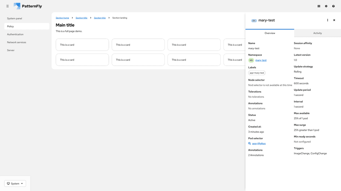The height and width of the screenshot is (191, 341).
Task: Select Policy in sidebar navigation
Action: point(27,26)
